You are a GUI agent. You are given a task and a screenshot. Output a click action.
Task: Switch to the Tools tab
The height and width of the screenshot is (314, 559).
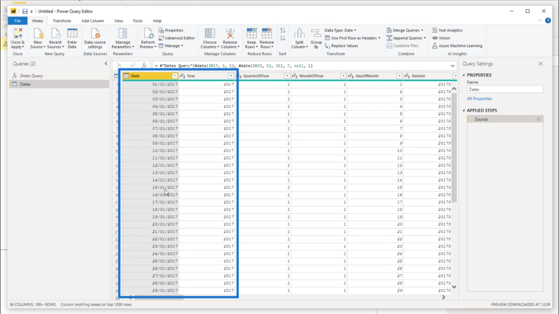[137, 21]
